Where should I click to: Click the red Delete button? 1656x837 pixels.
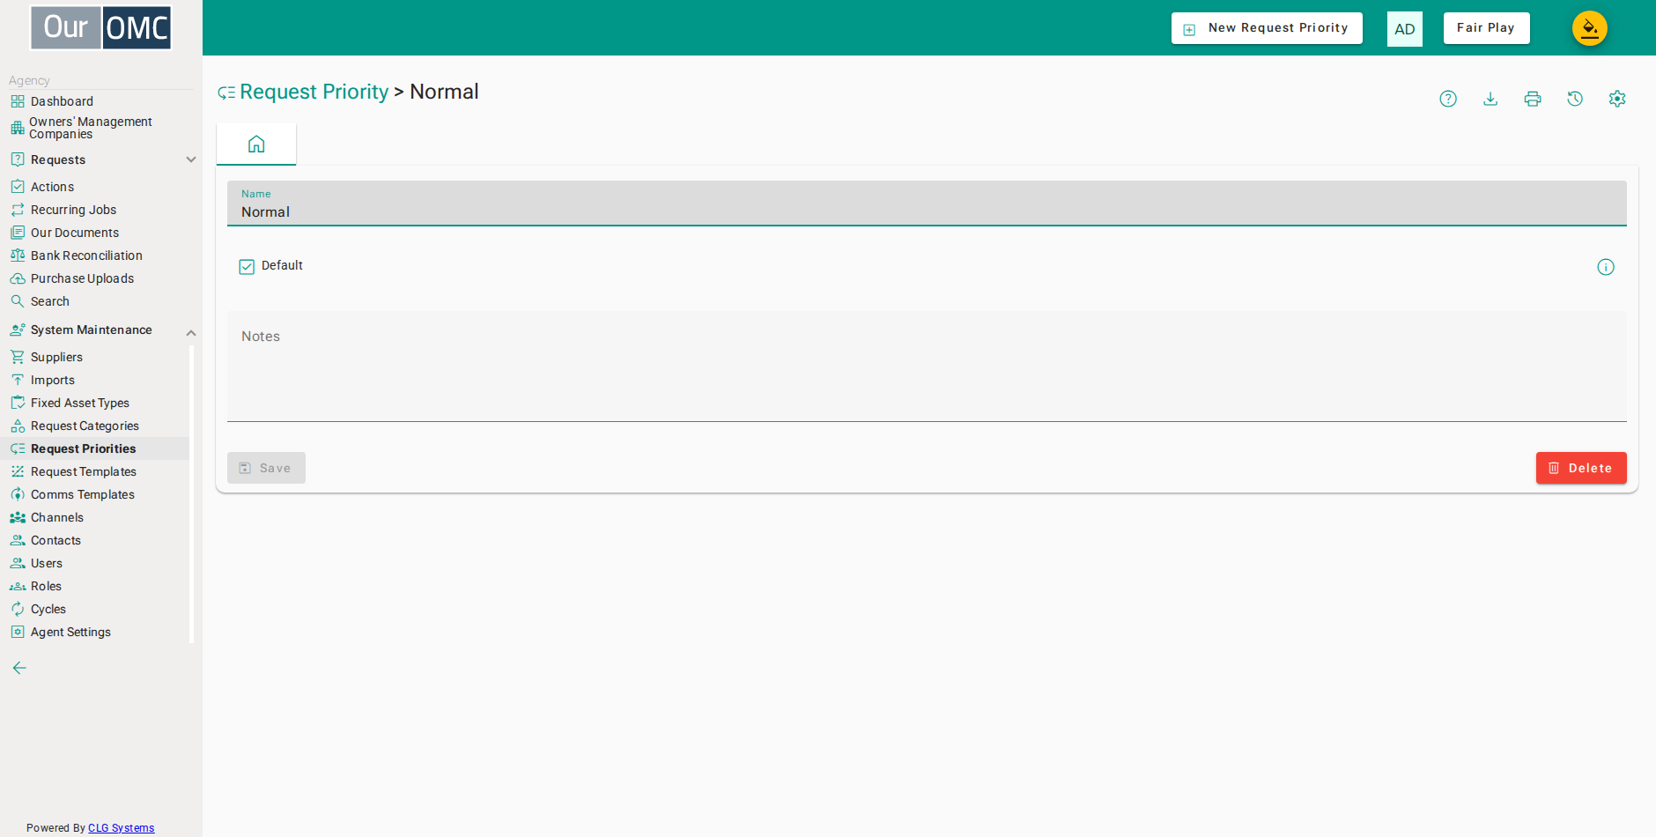pos(1581,468)
